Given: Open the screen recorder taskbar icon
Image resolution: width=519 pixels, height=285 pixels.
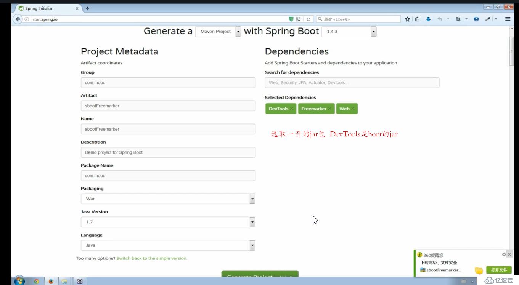Looking at the screenshot, I should point(80,282).
